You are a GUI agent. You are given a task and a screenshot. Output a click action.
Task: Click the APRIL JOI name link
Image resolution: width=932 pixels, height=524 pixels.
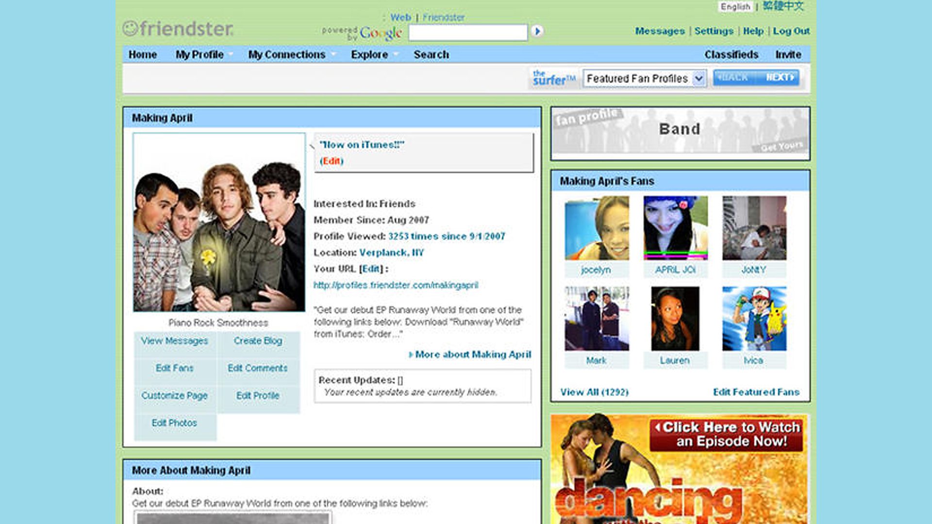(x=675, y=270)
